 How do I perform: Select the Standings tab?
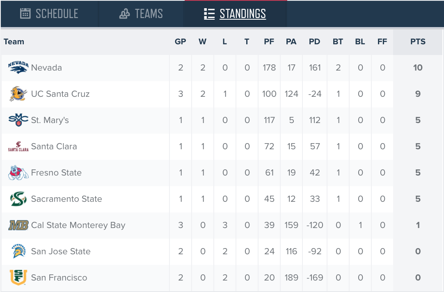[x=235, y=14]
